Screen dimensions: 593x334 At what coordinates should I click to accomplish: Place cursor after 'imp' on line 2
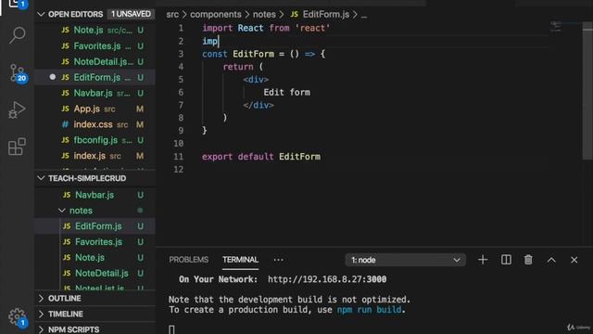[x=219, y=41]
